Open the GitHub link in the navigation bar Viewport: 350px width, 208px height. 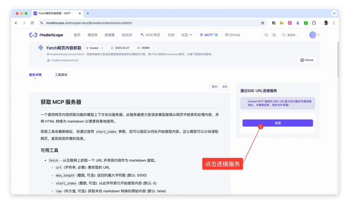click(x=232, y=35)
